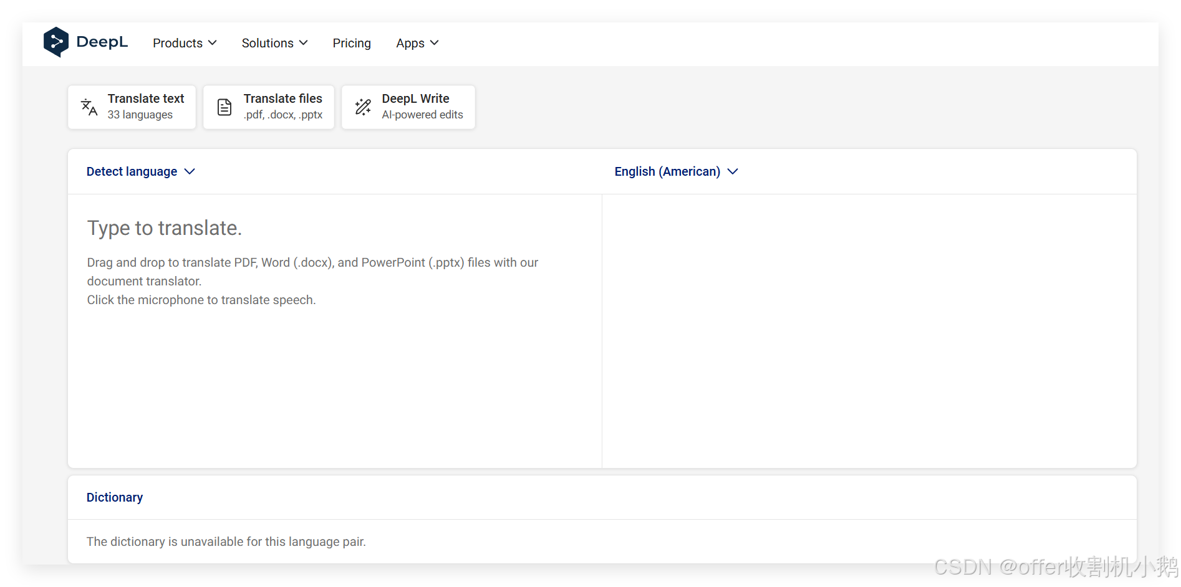Open the English (American) target selector
Viewport: 1181px width, 587px height.
pyautogui.click(x=677, y=171)
